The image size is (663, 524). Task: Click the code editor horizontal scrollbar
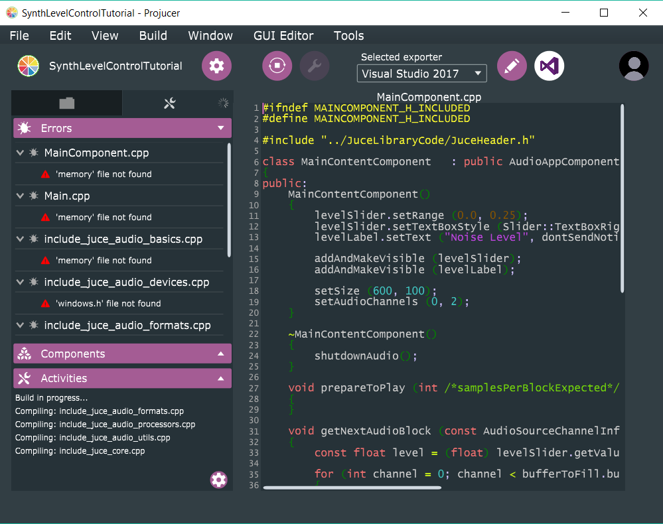point(352,488)
